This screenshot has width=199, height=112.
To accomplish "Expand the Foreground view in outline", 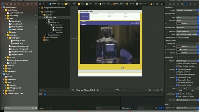I will coord(51,27).
